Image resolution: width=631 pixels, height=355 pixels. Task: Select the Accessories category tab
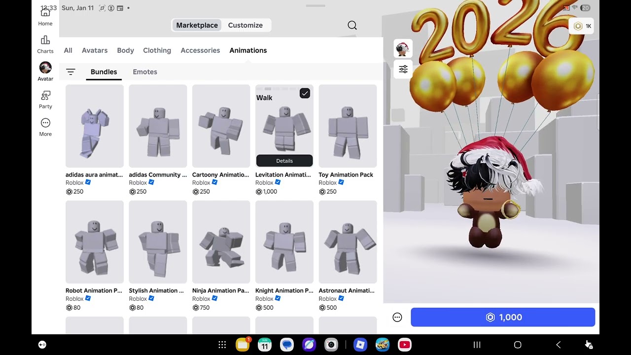pos(200,50)
